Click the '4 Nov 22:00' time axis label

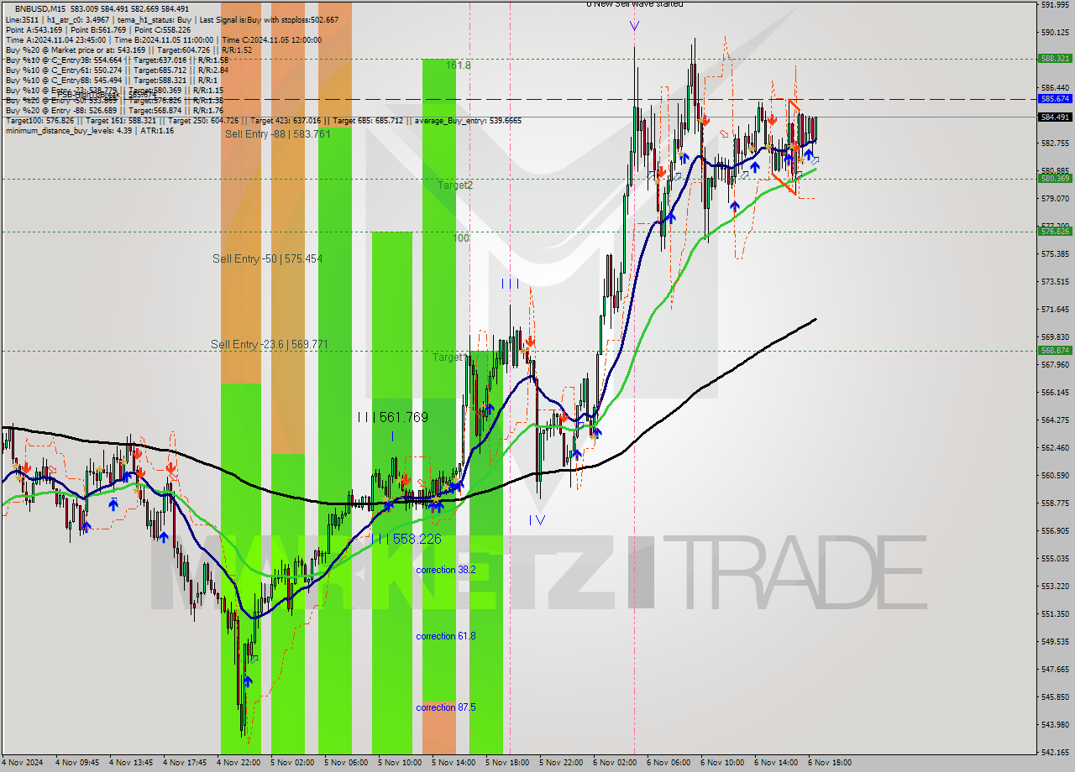pyautogui.click(x=238, y=763)
